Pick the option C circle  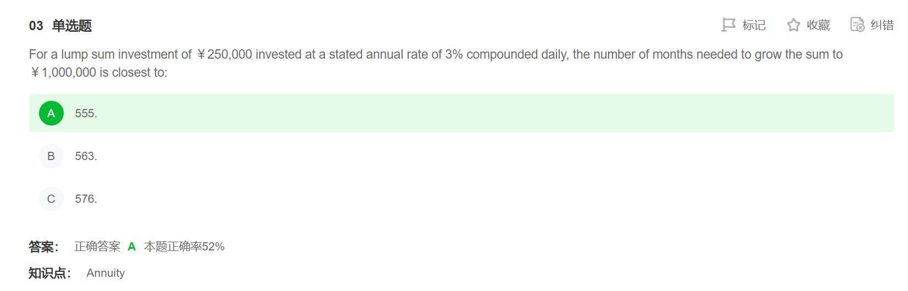click(51, 199)
